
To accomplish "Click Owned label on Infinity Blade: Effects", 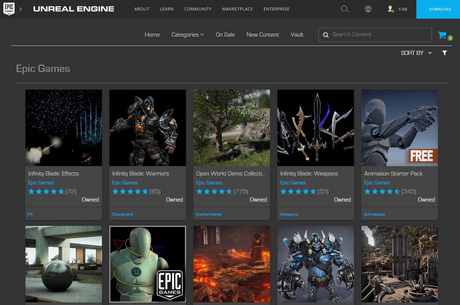I will (x=90, y=200).
